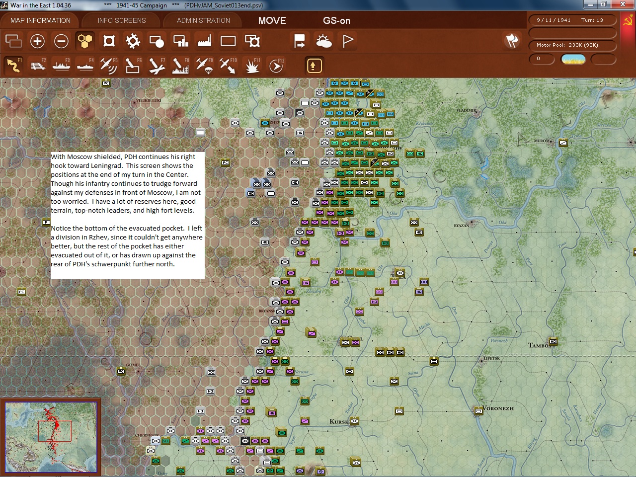Select the unit counter at Murom
The height and width of the screenshot is (477, 636).
tap(563, 143)
